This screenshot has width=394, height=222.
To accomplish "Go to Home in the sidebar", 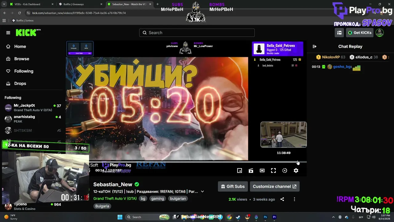I will tap(20, 47).
